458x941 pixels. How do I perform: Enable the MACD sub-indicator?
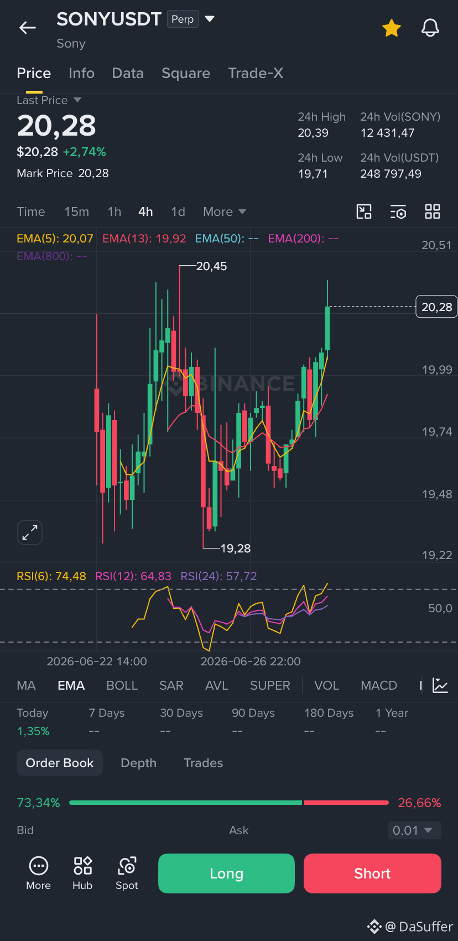coord(379,685)
